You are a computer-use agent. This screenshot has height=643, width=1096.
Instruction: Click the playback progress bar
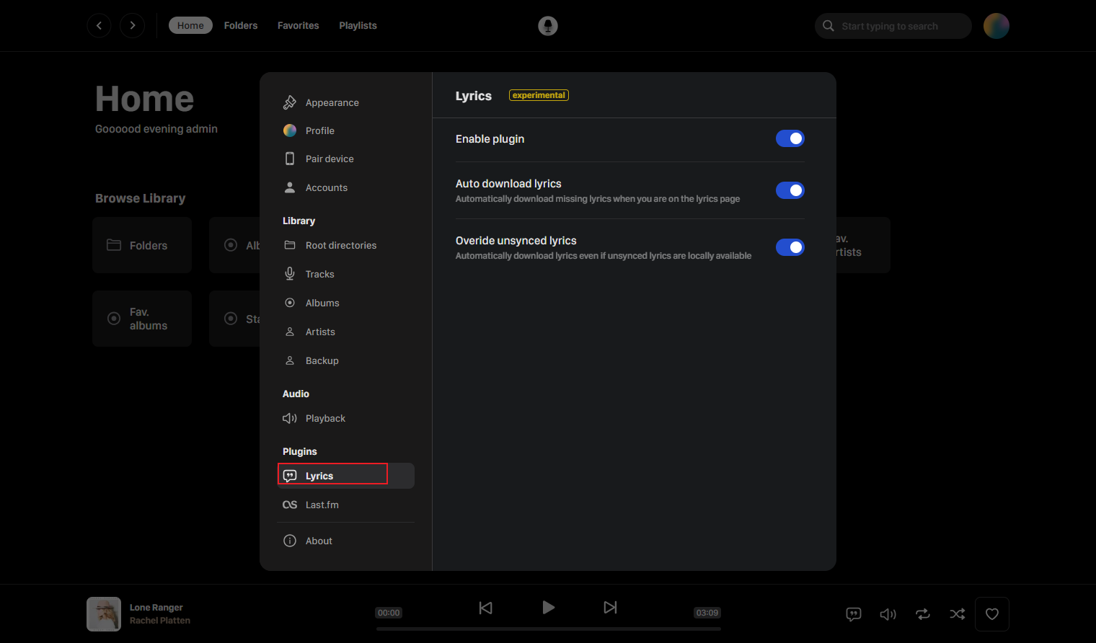click(548, 629)
